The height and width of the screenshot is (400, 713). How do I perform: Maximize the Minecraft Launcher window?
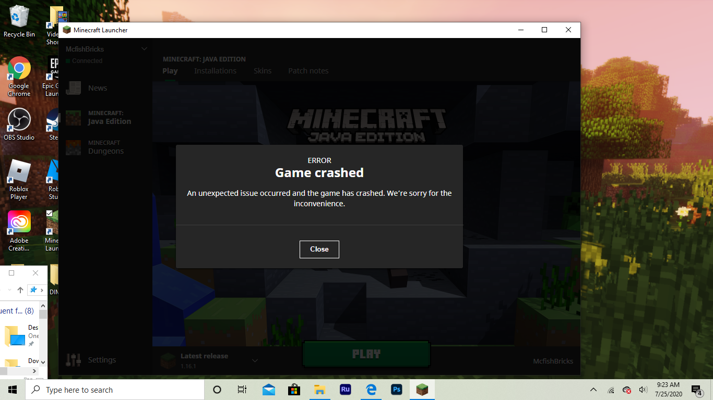point(544,30)
